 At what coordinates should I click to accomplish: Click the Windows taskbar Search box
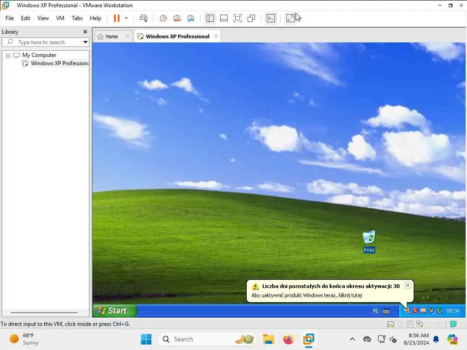pos(208,339)
